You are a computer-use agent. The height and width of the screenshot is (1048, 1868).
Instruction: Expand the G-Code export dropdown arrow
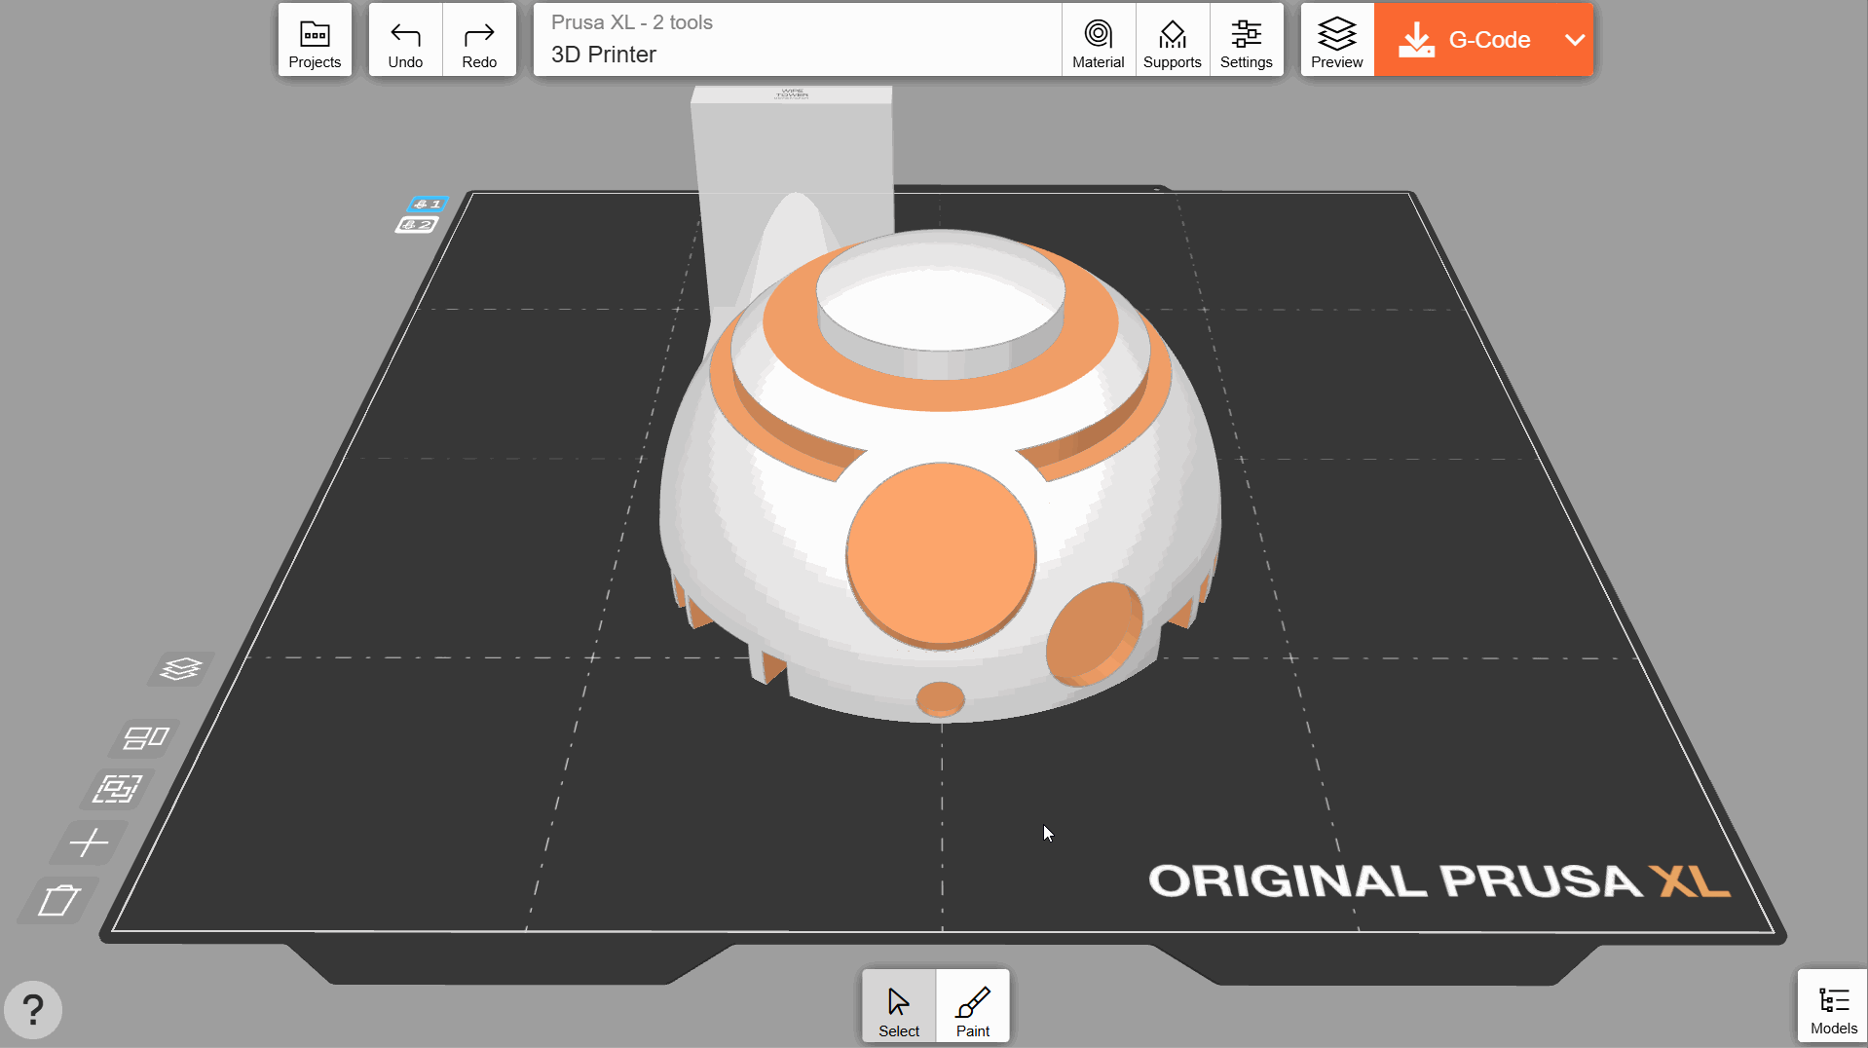1574,40
